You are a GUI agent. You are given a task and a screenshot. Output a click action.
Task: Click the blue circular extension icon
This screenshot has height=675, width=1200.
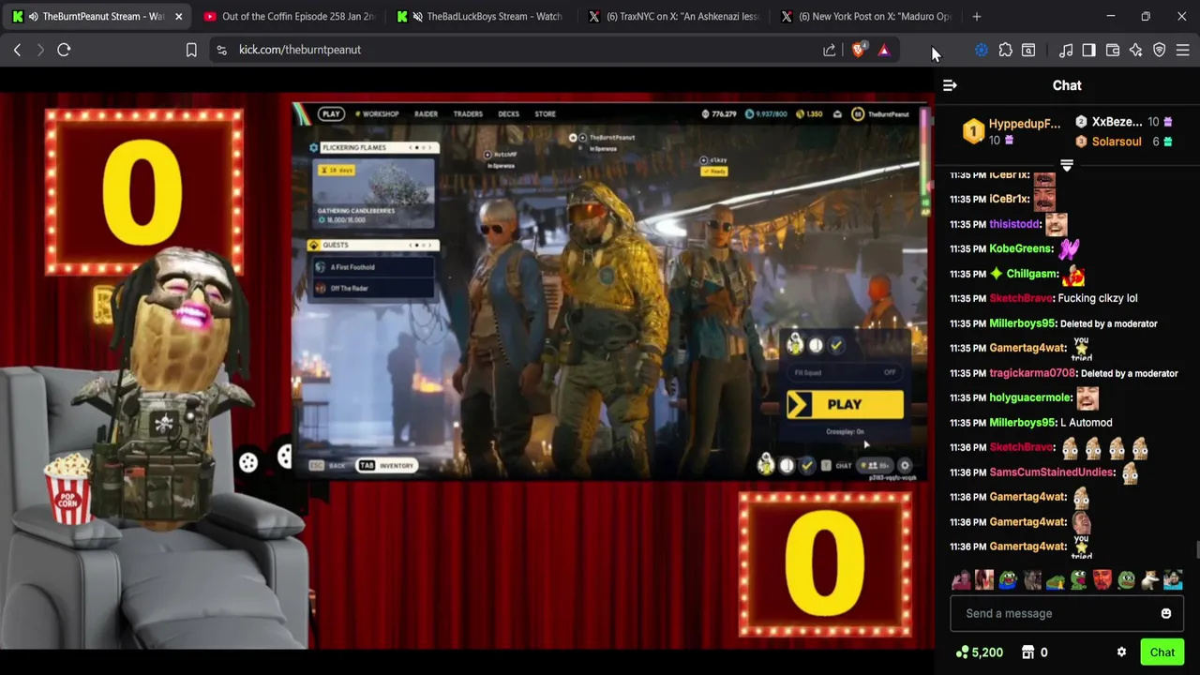click(981, 50)
